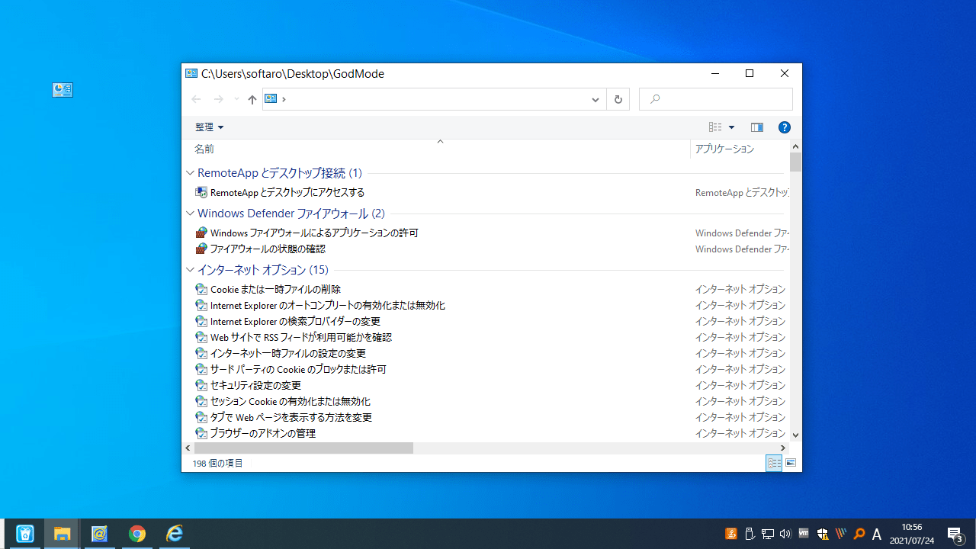Click the vertical scrollbar up arrow
976x549 pixels.
click(x=795, y=146)
